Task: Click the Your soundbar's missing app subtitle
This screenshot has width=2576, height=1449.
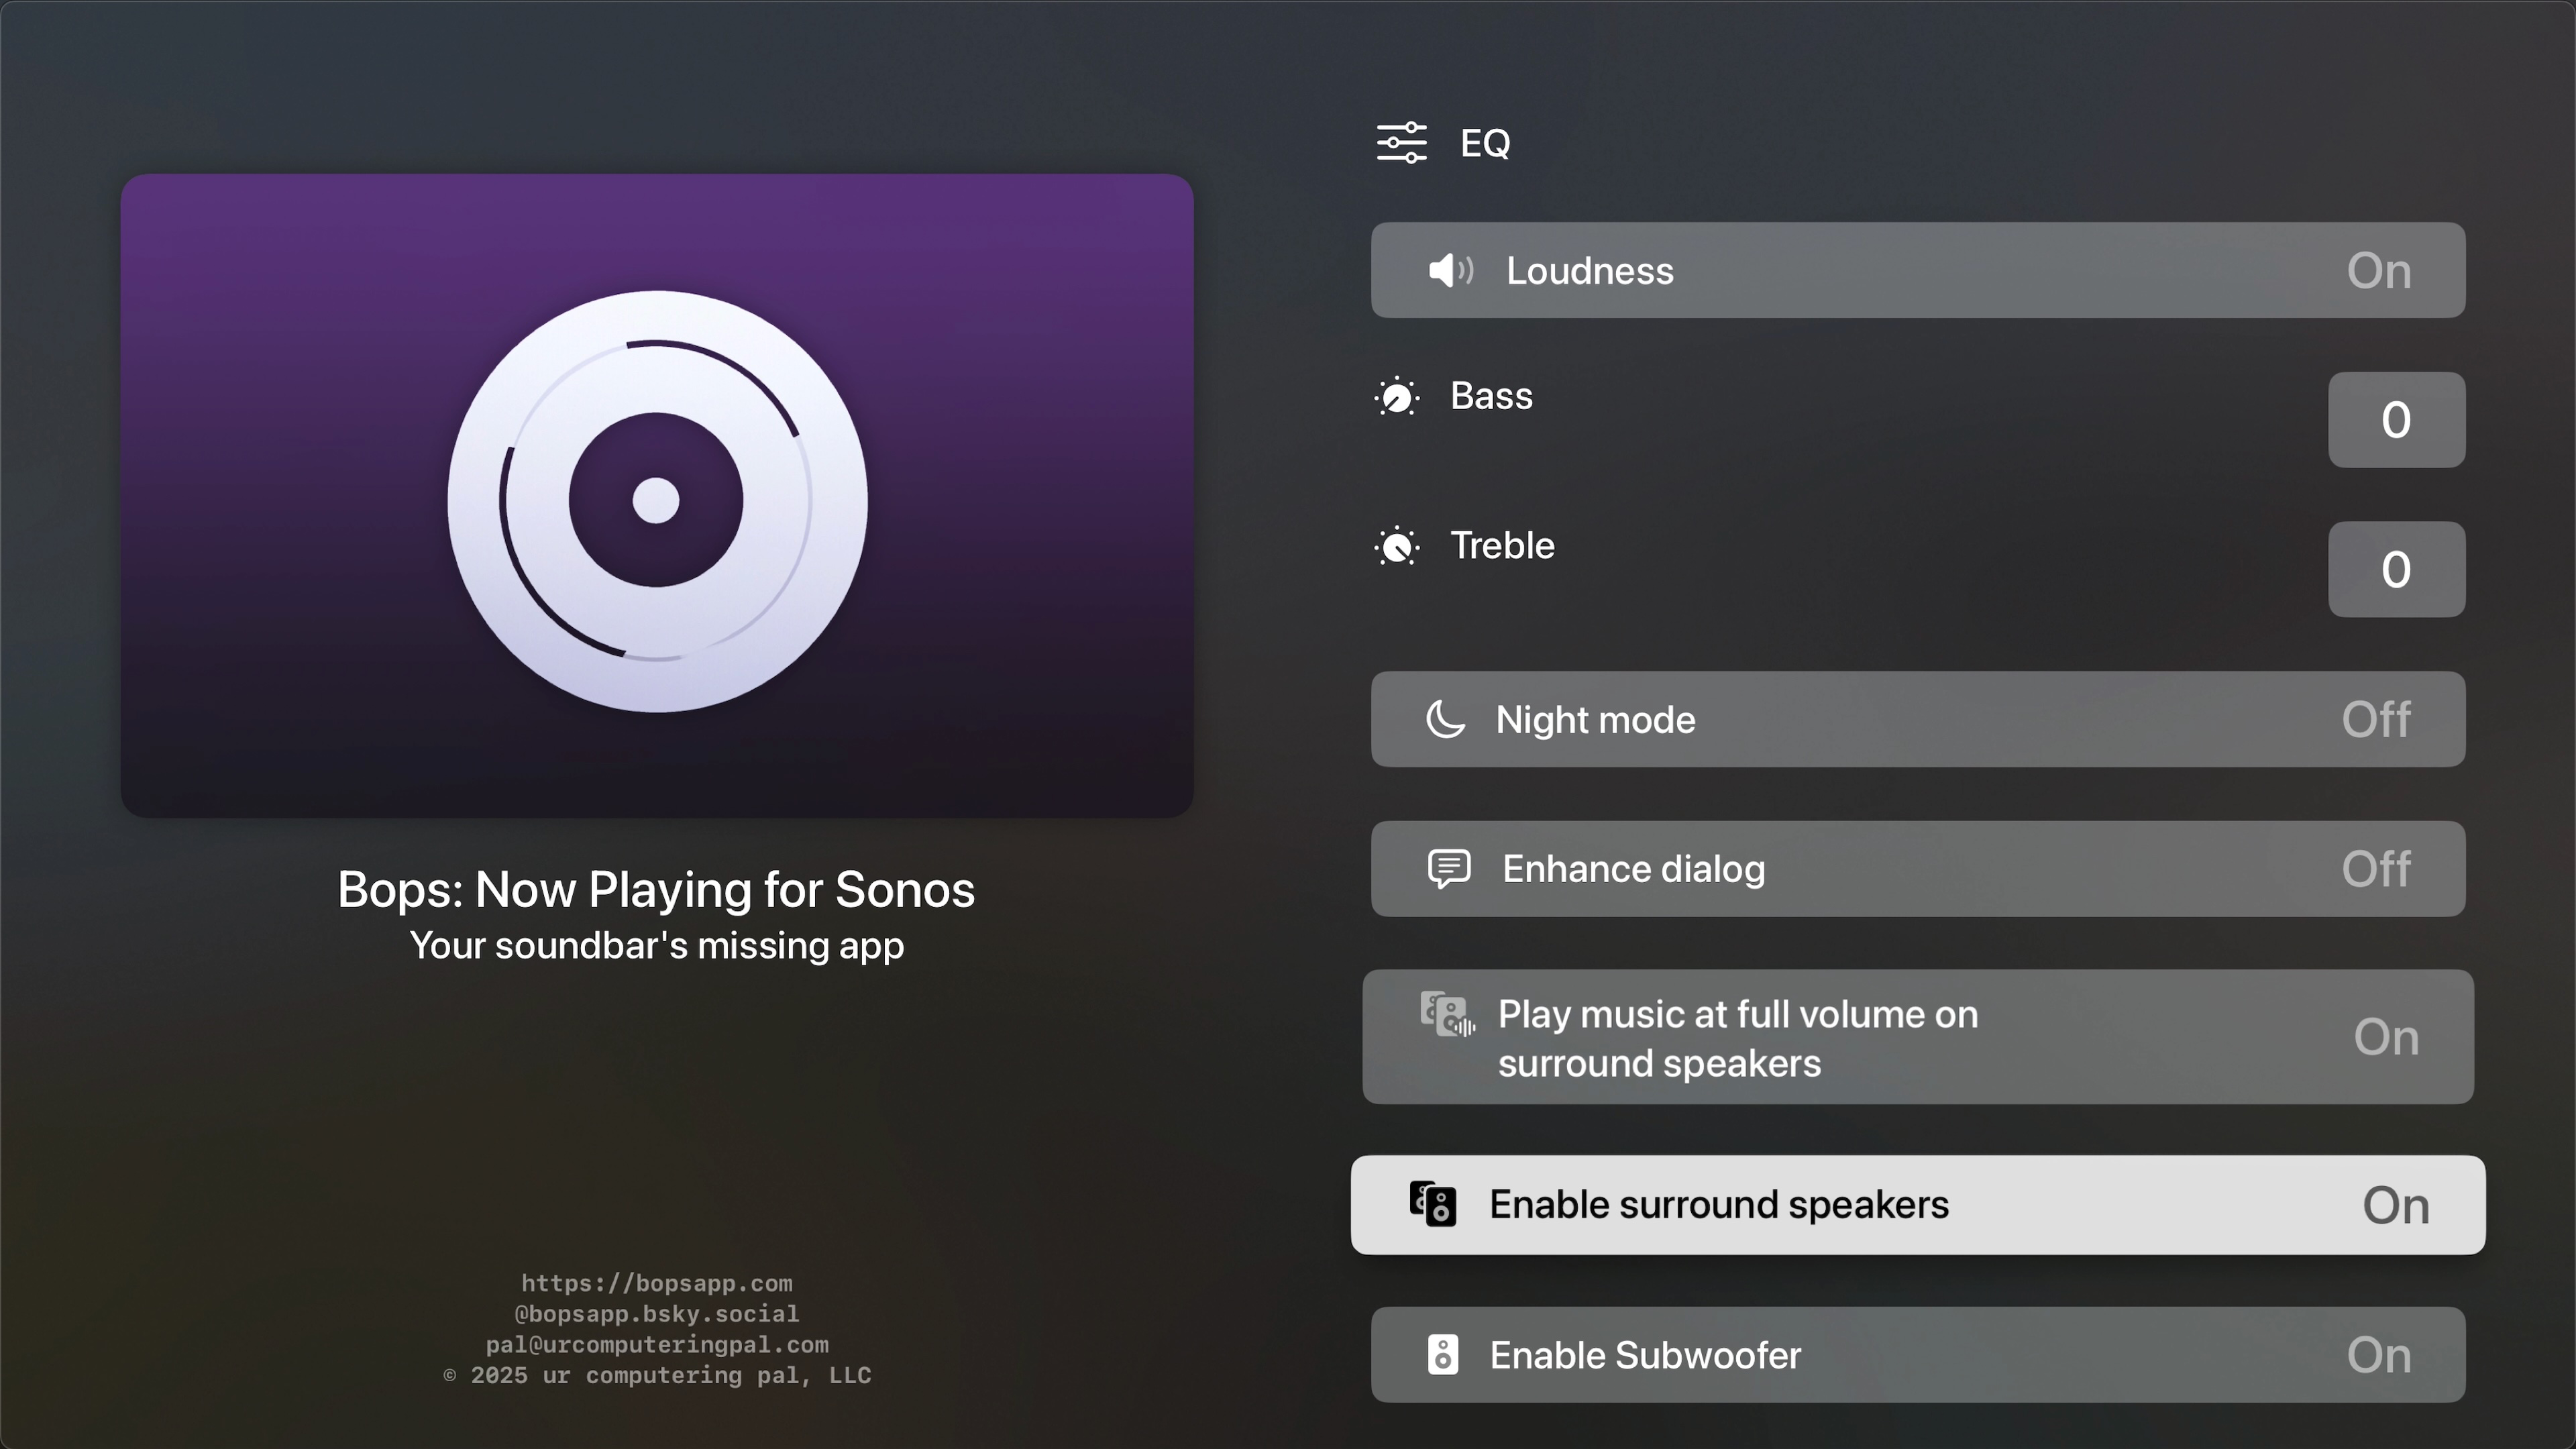Action: coord(657,946)
